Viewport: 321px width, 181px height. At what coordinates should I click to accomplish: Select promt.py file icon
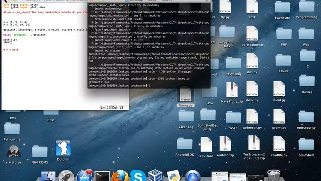279,116
